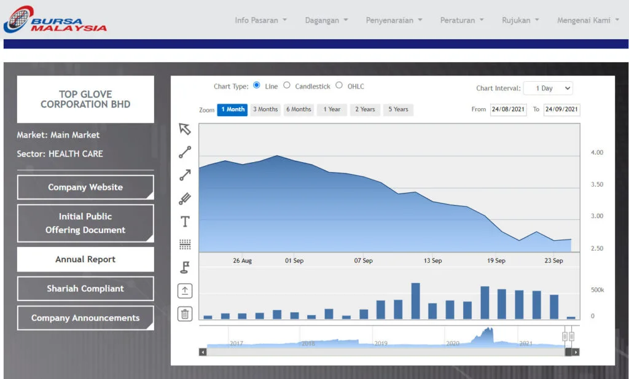This screenshot has width=629, height=379.
Task: Open the Annual Report link
Action: point(85,260)
